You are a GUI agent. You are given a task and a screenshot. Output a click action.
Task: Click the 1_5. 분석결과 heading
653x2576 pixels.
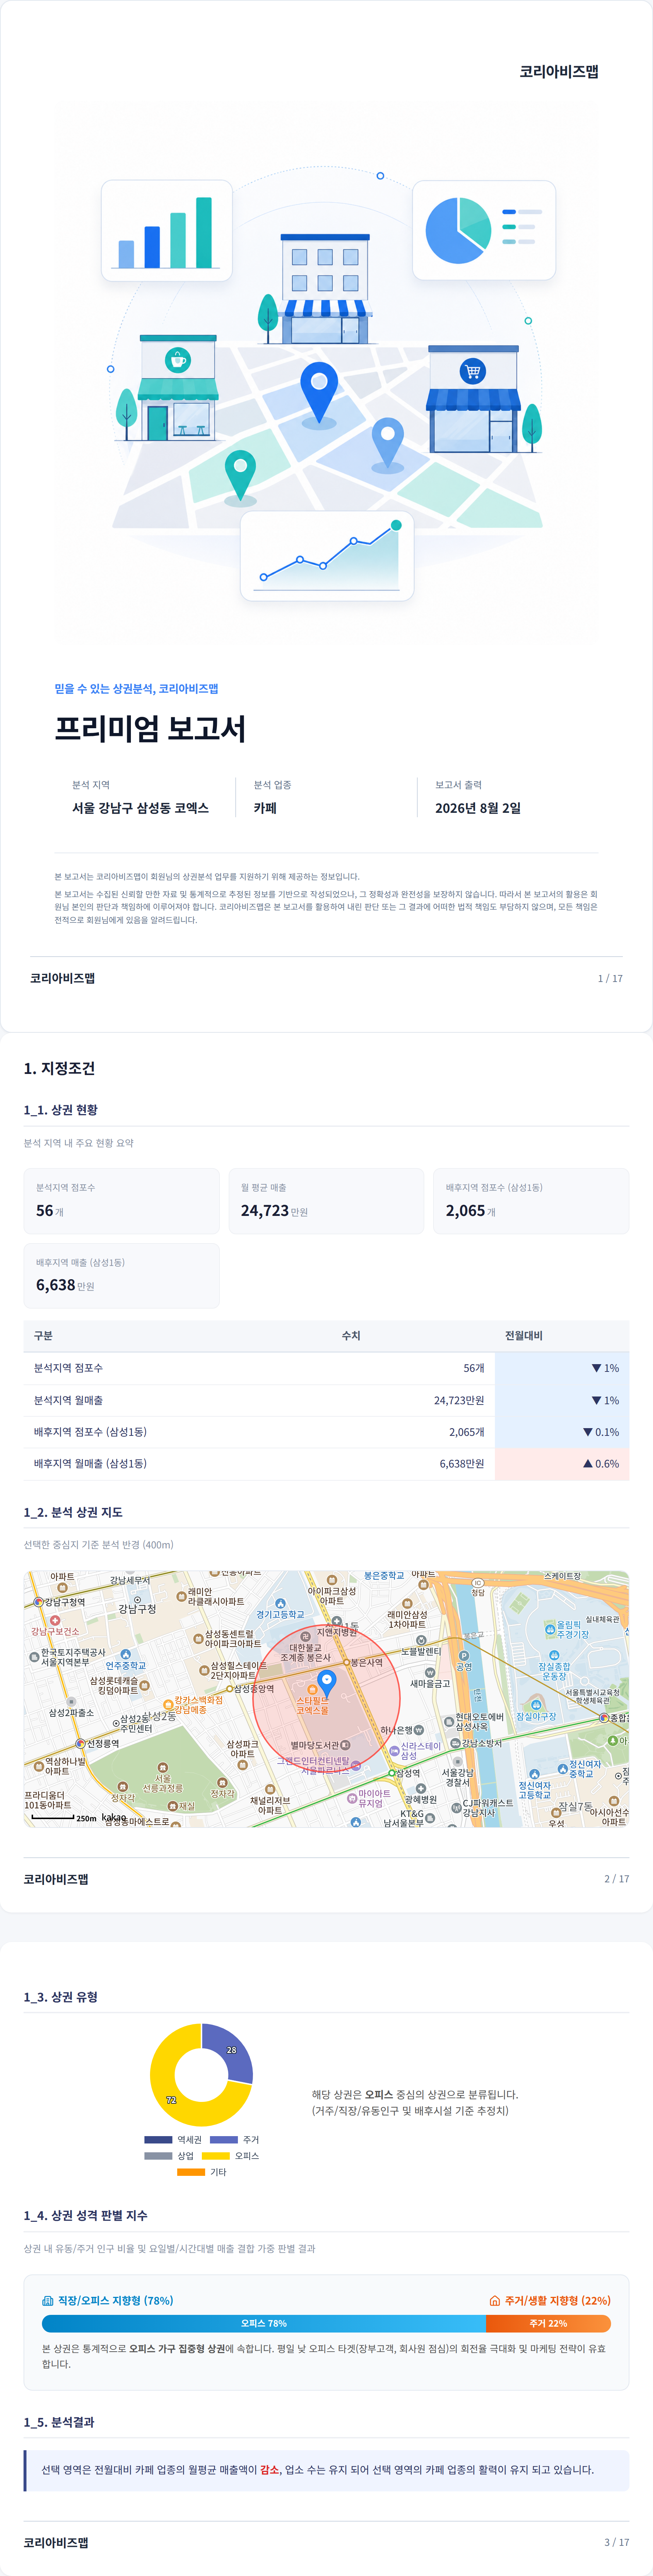pyautogui.click(x=59, y=2422)
